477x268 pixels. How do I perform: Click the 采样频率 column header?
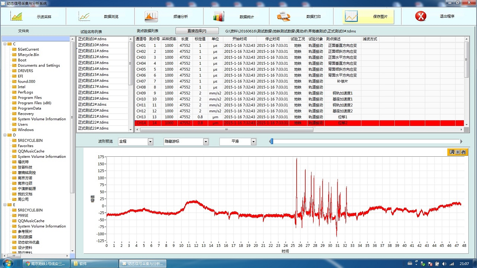point(169,39)
